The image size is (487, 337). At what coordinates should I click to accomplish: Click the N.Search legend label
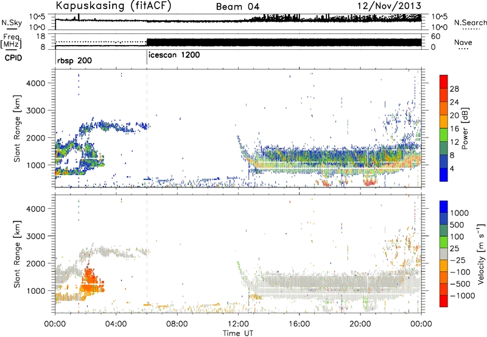pos(470,23)
